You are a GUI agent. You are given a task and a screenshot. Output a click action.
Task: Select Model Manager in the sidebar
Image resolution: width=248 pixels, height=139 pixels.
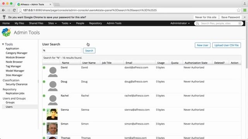[15, 71]
